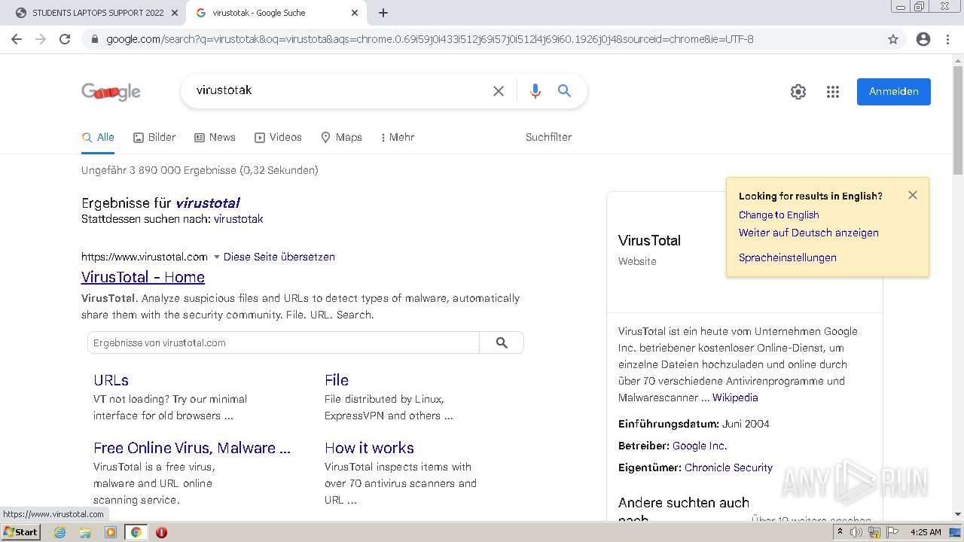The height and width of the screenshot is (542, 964).
Task: Open Suchfilter options
Action: pyautogui.click(x=548, y=137)
